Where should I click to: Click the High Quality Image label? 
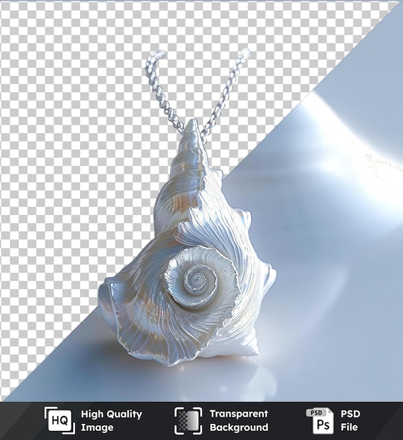point(112,420)
